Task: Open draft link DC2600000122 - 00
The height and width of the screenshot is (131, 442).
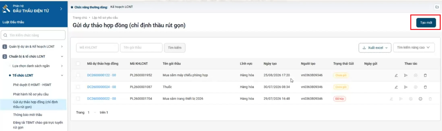Action: pyautogui.click(x=102, y=75)
